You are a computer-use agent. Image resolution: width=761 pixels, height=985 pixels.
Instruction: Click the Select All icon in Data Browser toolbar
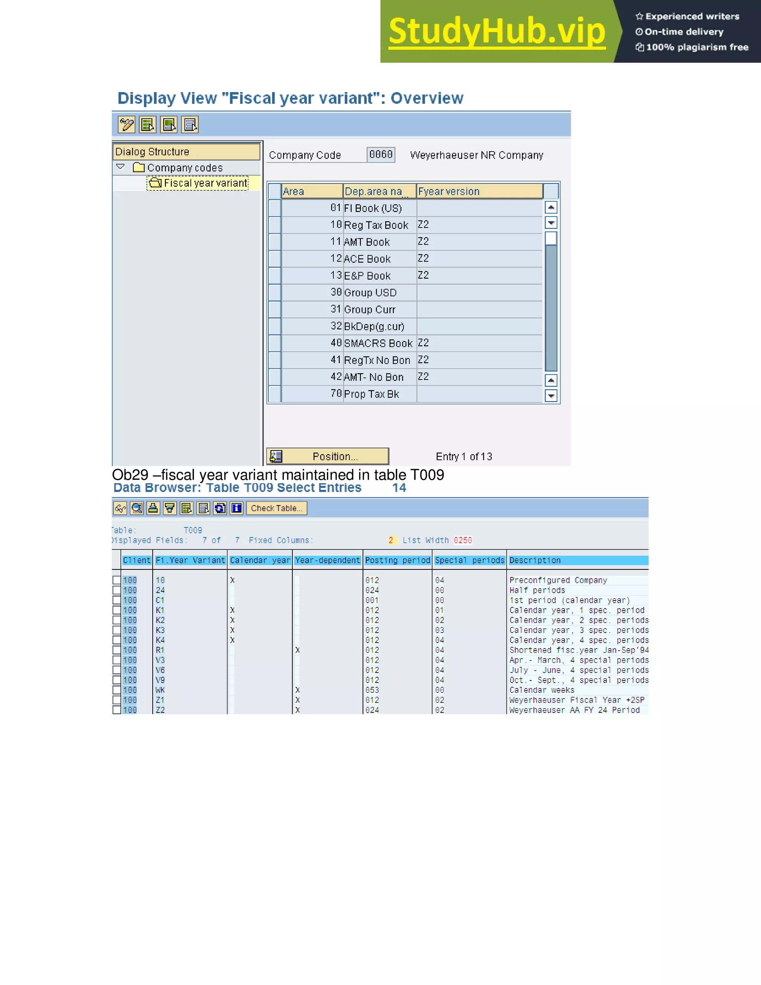[187, 508]
